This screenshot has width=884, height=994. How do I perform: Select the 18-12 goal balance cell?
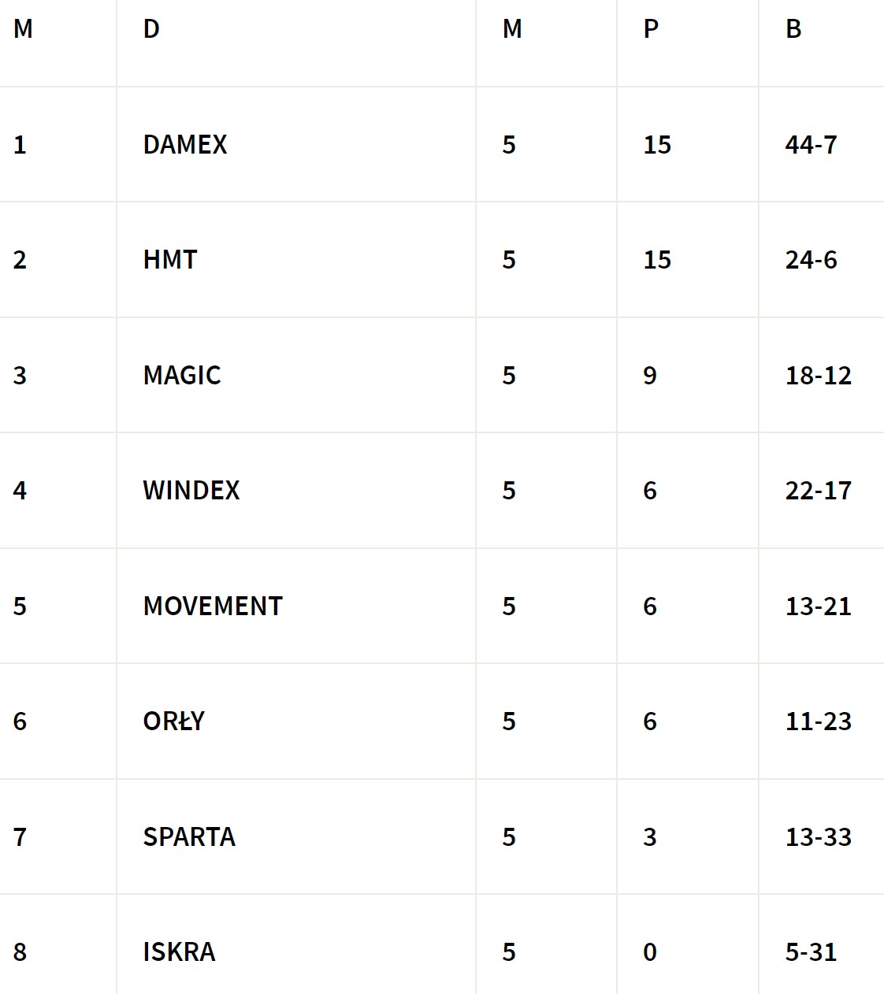coord(819,376)
